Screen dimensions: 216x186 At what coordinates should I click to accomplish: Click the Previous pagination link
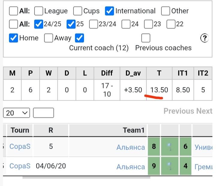(x=179, y=111)
